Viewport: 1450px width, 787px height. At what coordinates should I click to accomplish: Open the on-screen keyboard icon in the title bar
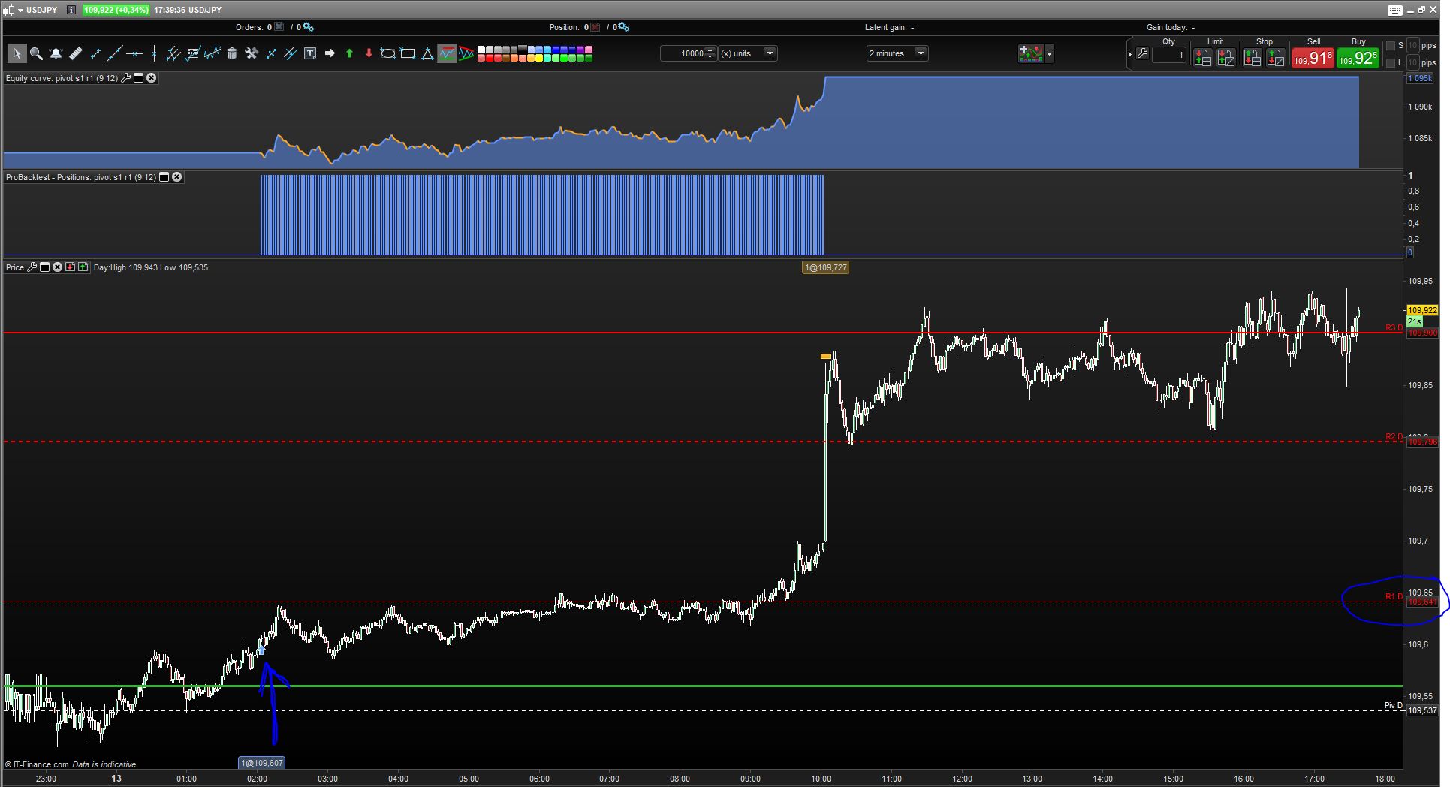click(1395, 10)
